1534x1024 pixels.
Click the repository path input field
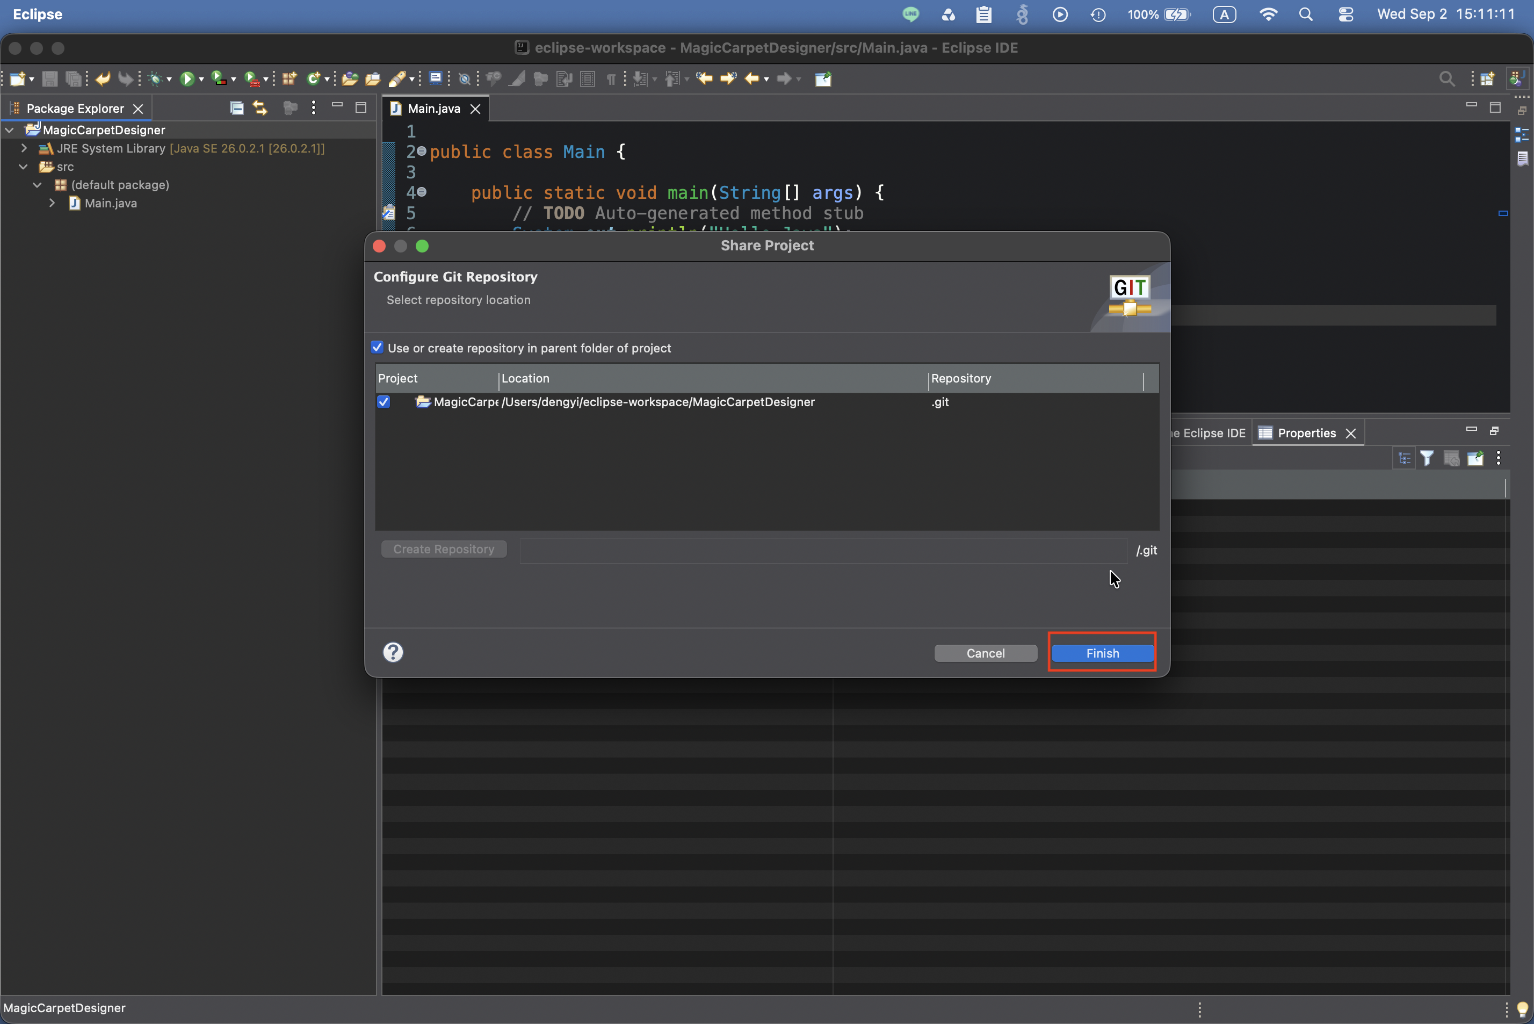coord(823,550)
